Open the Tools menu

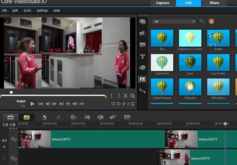[x=27, y=10]
